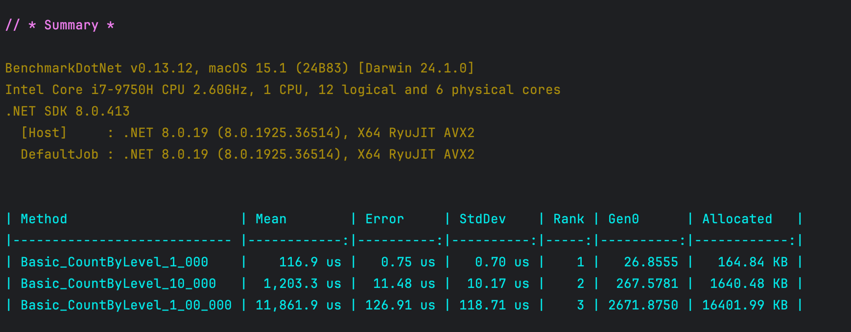Click the 116.9 us mean value
Image resolution: width=851 pixels, height=332 pixels.
point(310,262)
